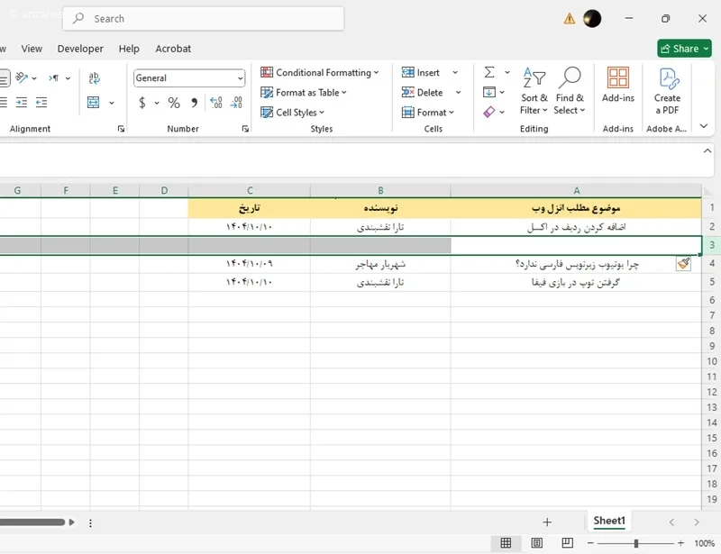
Task: Select column C header
Action: click(x=250, y=190)
